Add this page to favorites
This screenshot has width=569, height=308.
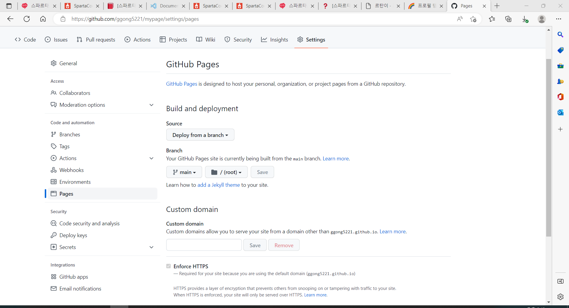[473, 19]
